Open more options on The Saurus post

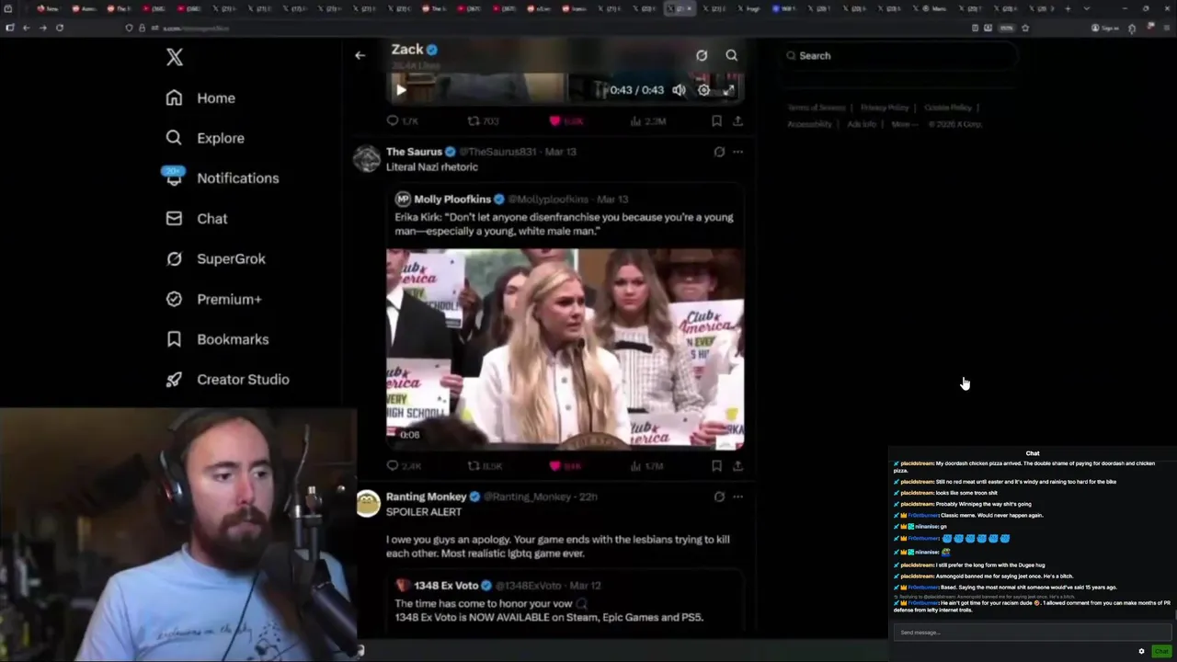point(737,152)
